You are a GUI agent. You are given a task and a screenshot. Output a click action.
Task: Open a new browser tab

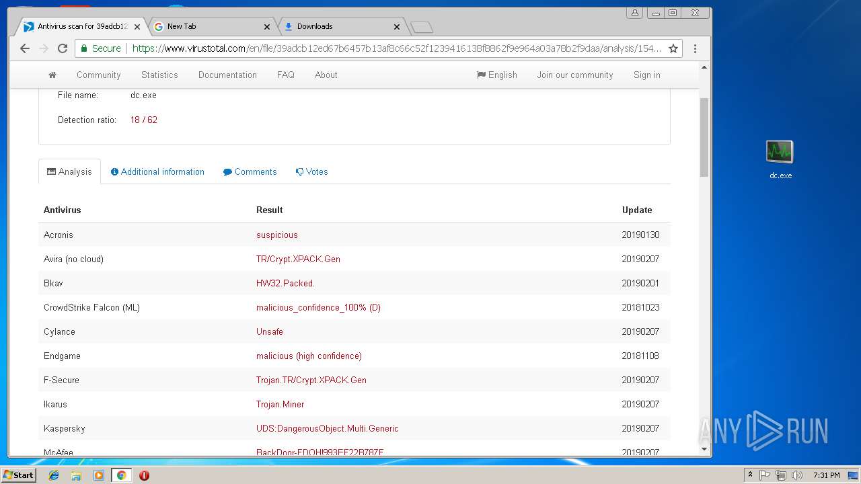[x=422, y=28]
